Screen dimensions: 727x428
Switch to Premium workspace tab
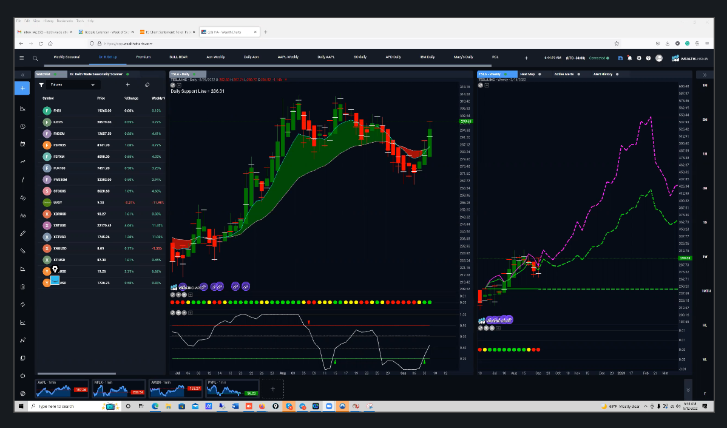point(143,57)
